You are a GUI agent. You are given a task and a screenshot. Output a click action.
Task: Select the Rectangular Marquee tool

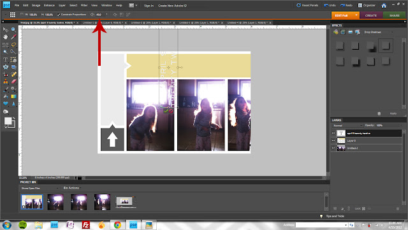coord(6,45)
